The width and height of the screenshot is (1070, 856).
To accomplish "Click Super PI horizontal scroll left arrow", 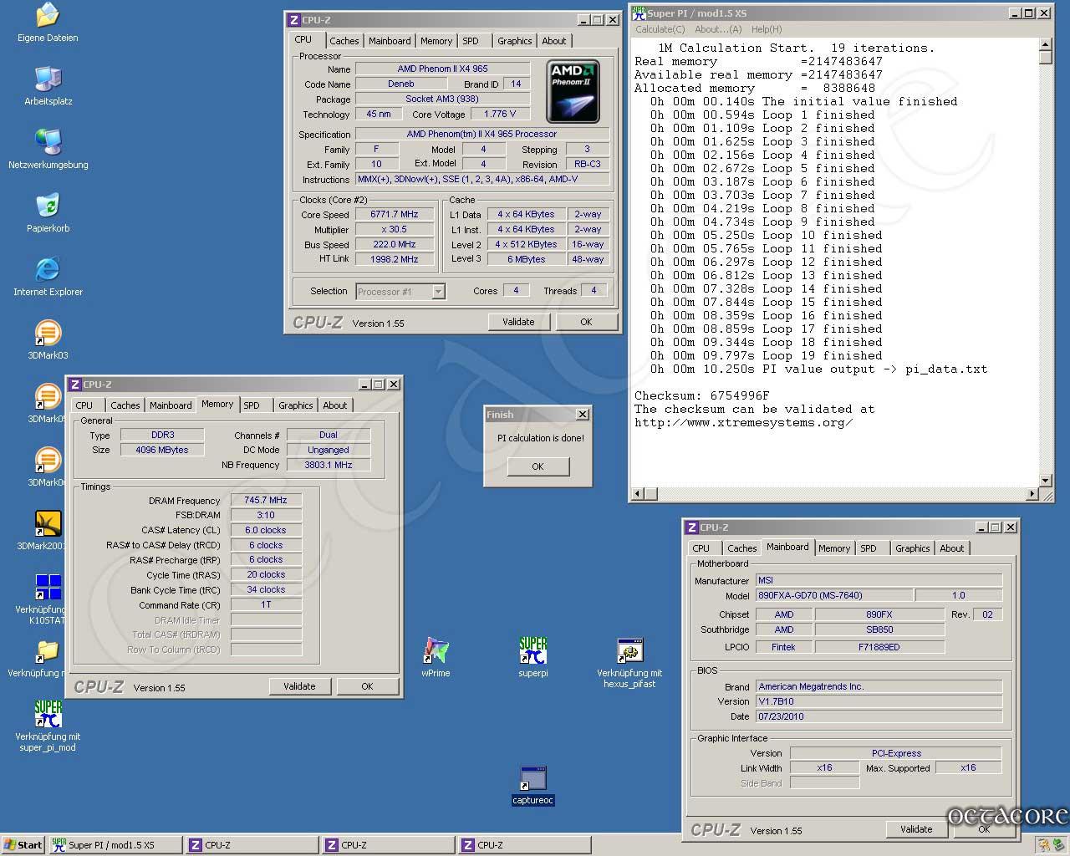I will click(x=638, y=494).
